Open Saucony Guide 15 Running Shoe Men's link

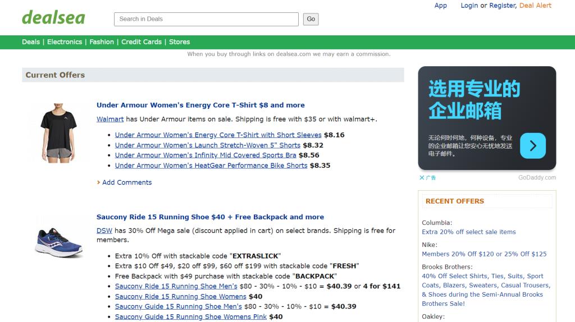[x=178, y=306]
